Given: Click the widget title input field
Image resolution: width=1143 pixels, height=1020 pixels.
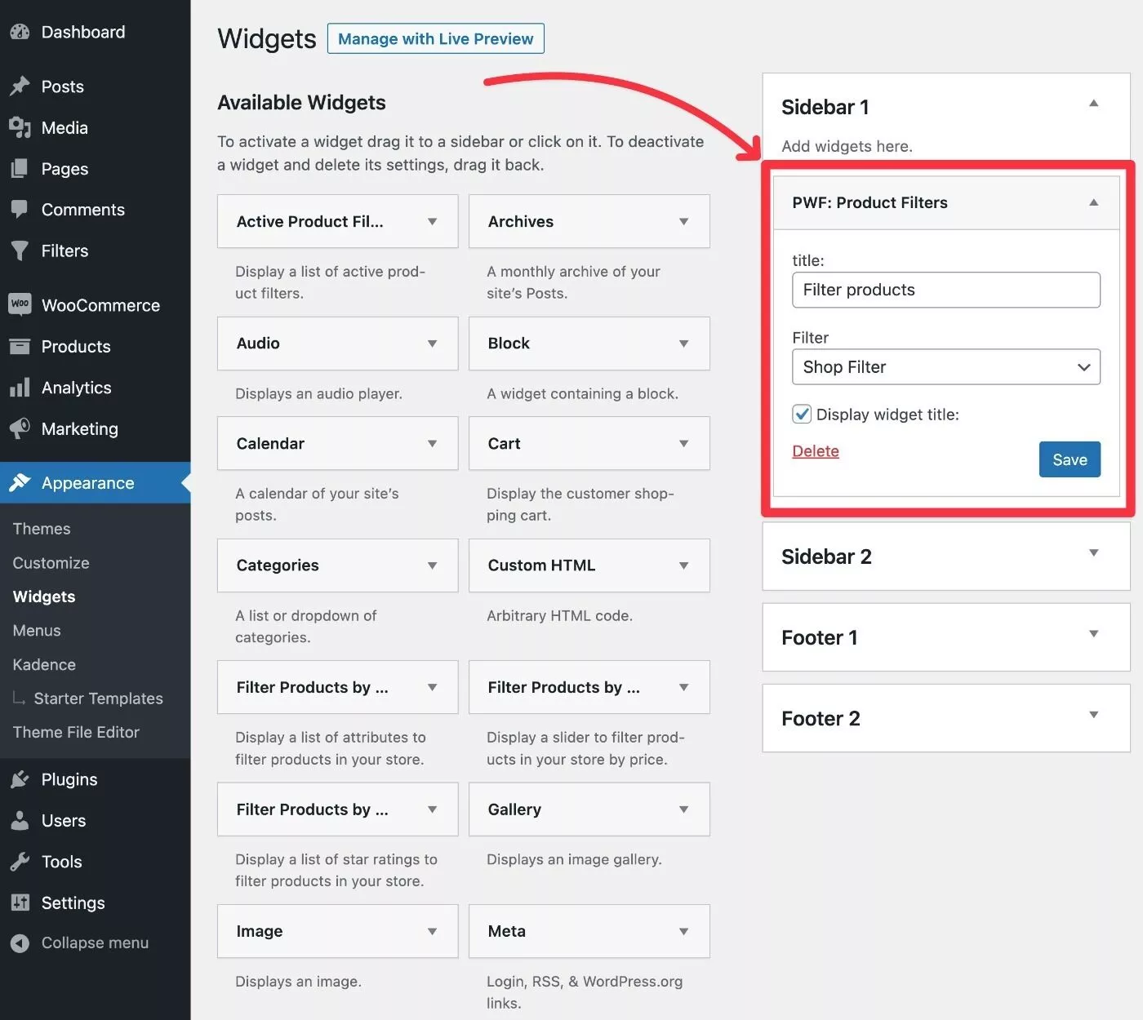Looking at the screenshot, I should 946,290.
